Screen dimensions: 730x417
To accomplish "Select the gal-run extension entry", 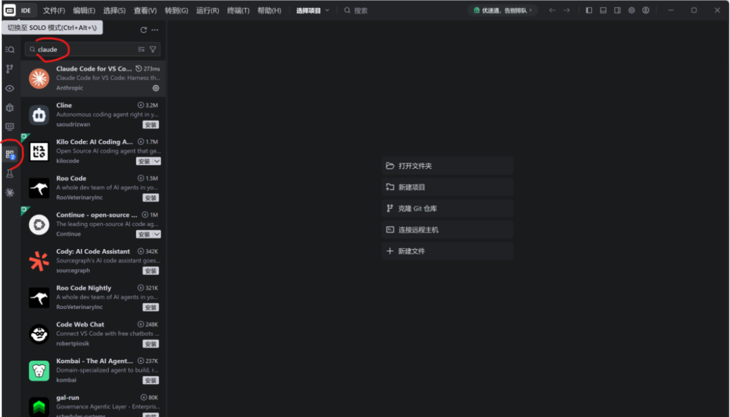I will pyautogui.click(x=93, y=404).
